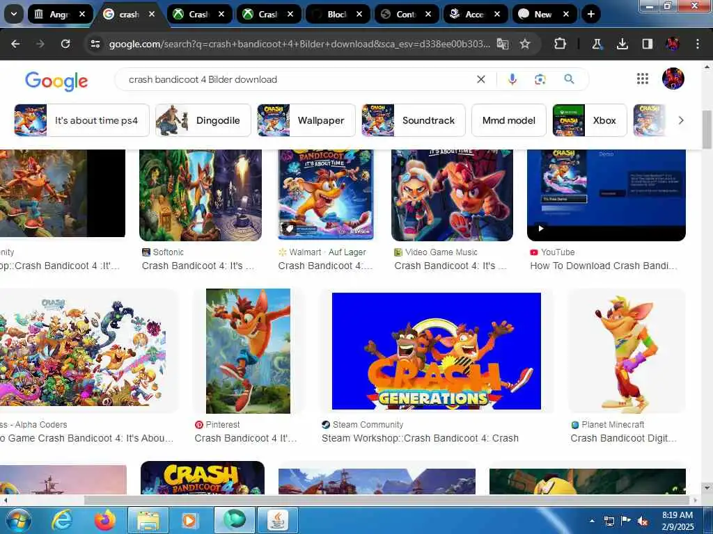Image resolution: width=713 pixels, height=534 pixels.
Task: Open the Windows Start button
Action: [x=18, y=520]
